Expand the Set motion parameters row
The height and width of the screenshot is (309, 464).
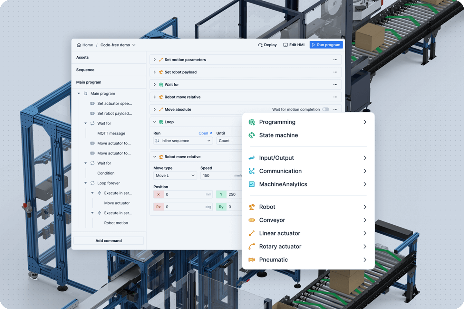(155, 60)
